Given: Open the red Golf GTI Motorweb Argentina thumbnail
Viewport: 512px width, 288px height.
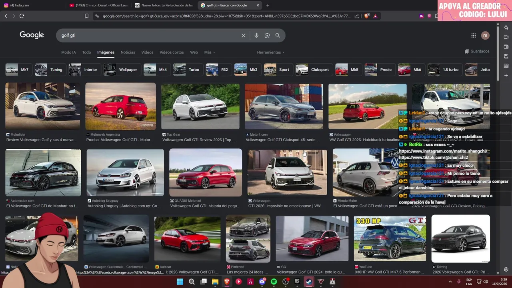Looking at the screenshot, I should (120, 106).
